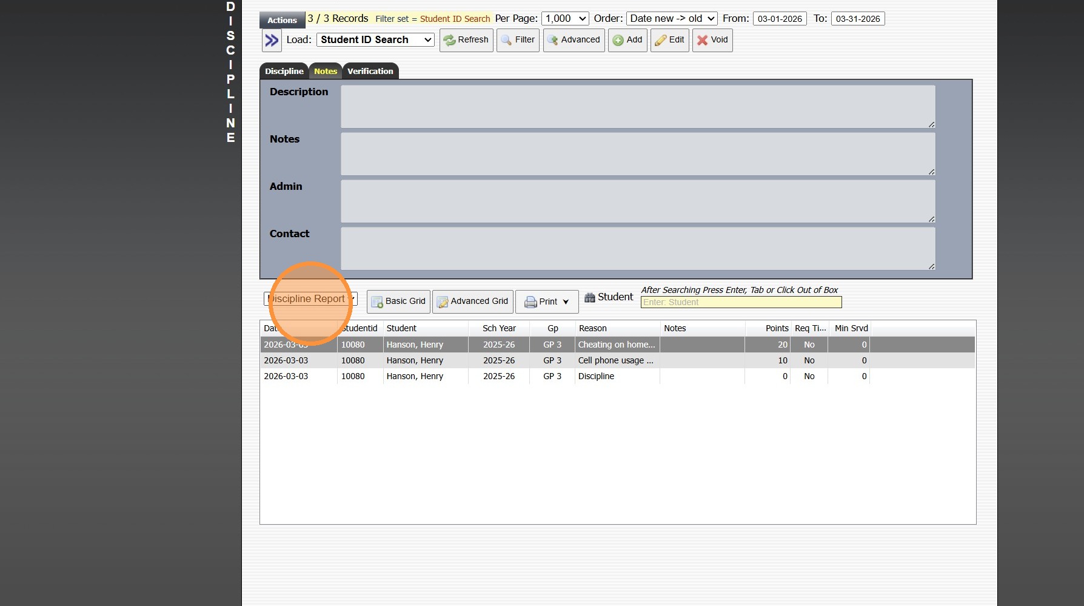Screen dimensions: 1084x606
Task: Click into the Description text area
Action: click(x=638, y=107)
